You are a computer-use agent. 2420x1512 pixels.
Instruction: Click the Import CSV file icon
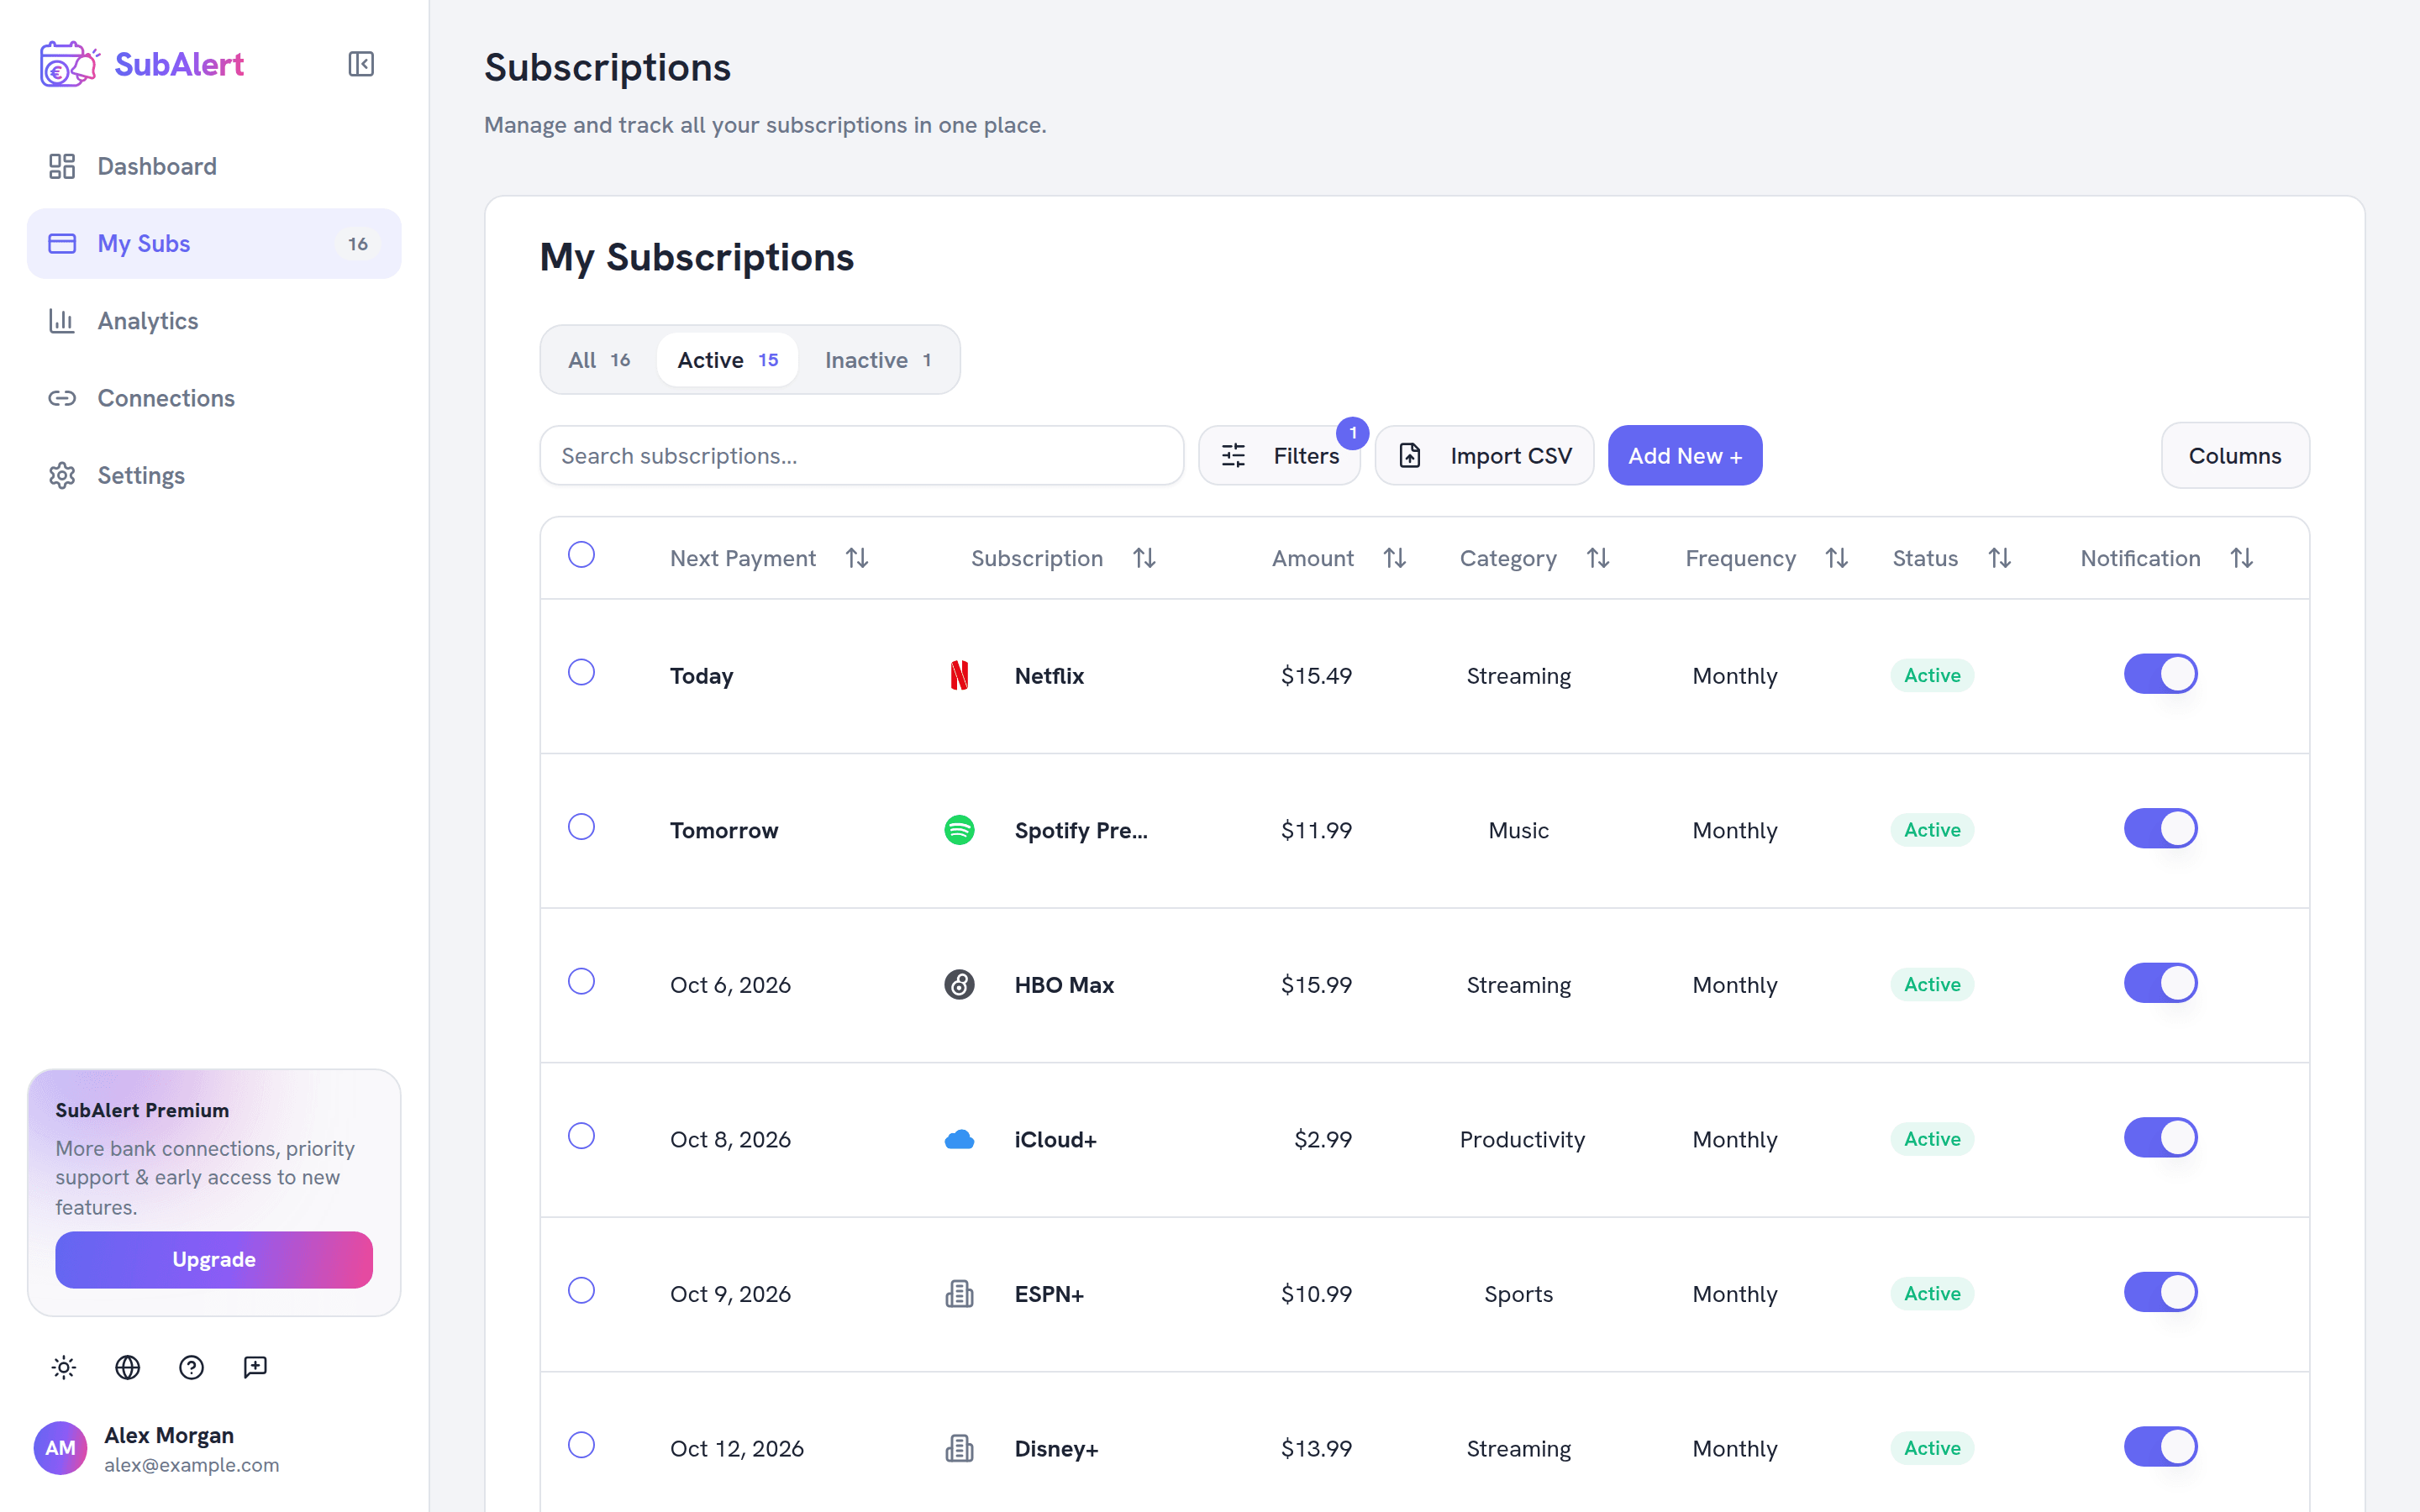tap(1410, 456)
